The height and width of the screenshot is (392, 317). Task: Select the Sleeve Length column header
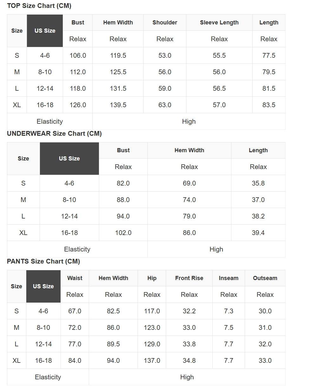tap(219, 23)
